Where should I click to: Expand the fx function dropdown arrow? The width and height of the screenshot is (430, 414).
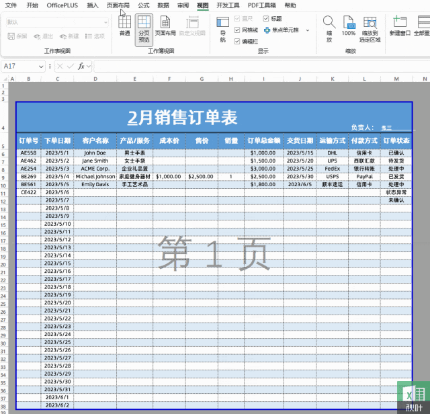point(88,66)
